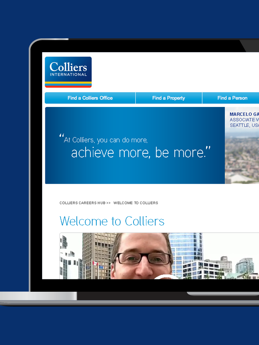Click the white circular play button on the video
This screenshot has width=259, height=345.
pos(166,277)
